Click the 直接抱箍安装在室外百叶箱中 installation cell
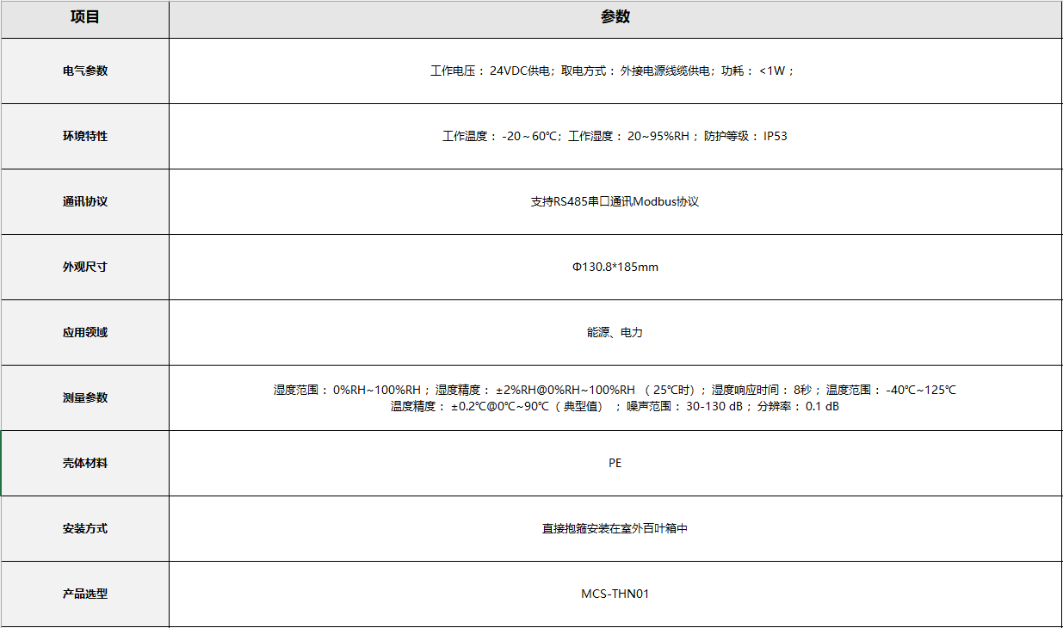Image resolution: width=1063 pixels, height=628 pixels. pos(614,528)
